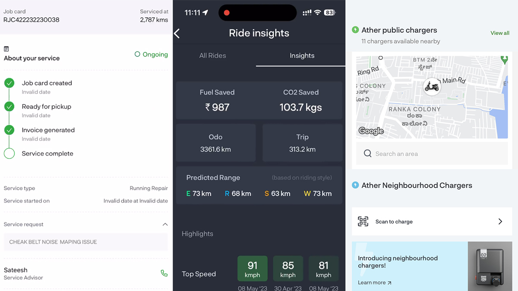Screen dimensions: 518x291
Task: Click the About your service document icon
Action: click(6, 49)
